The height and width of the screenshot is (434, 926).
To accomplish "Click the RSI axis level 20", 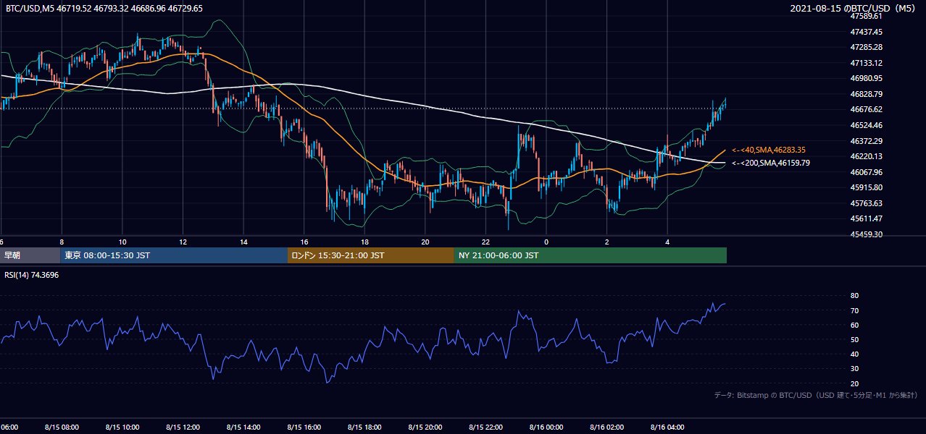I will 855,383.
